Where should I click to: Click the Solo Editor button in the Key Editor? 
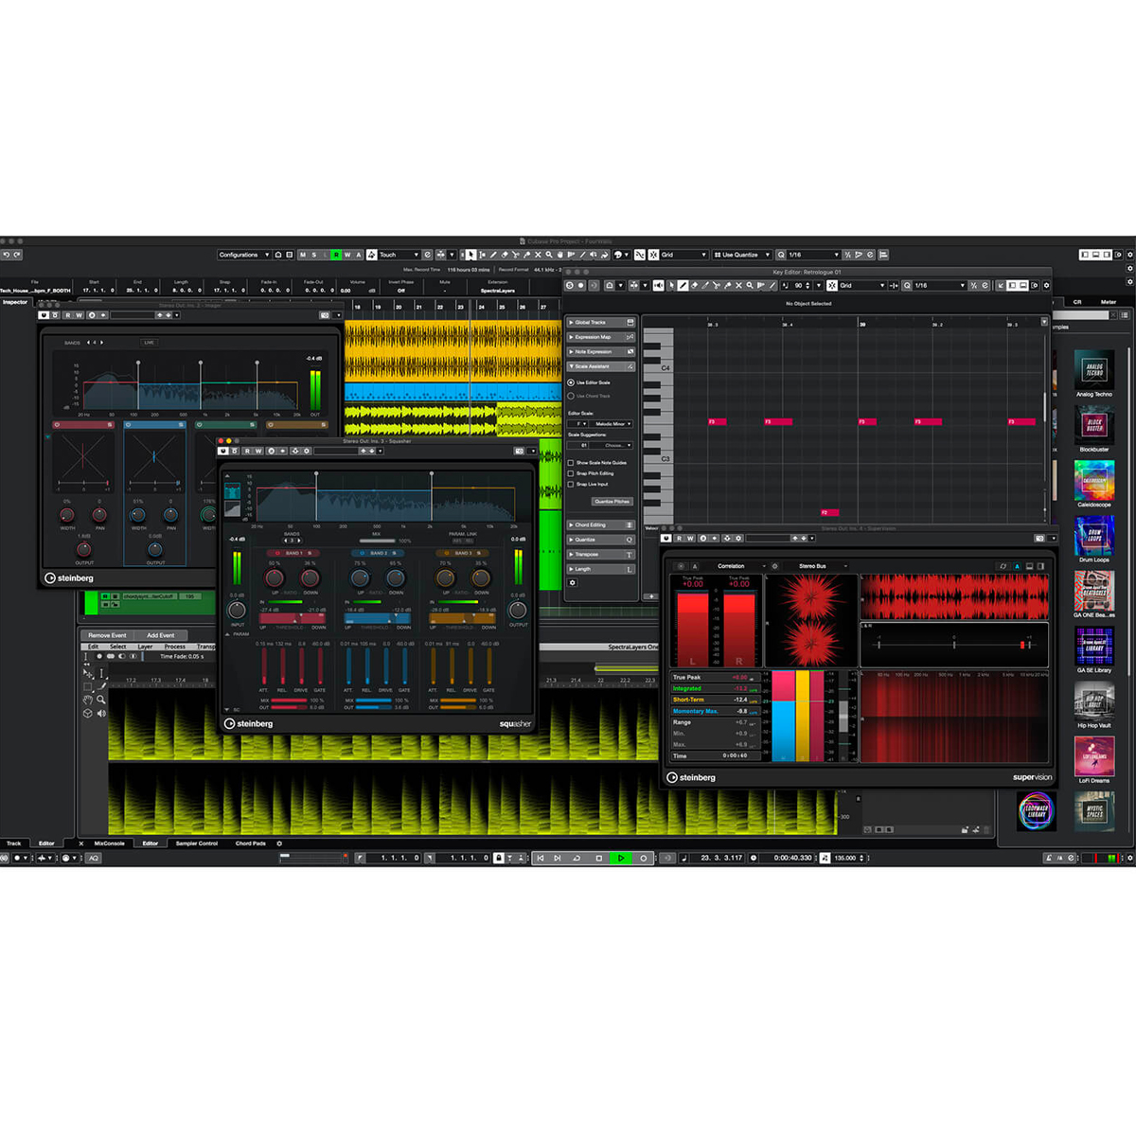tap(570, 285)
